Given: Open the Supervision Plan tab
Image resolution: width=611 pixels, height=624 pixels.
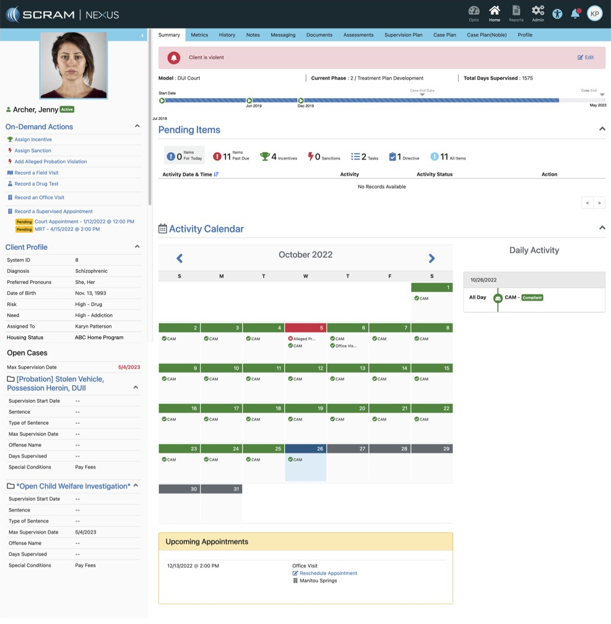Looking at the screenshot, I should [x=403, y=35].
